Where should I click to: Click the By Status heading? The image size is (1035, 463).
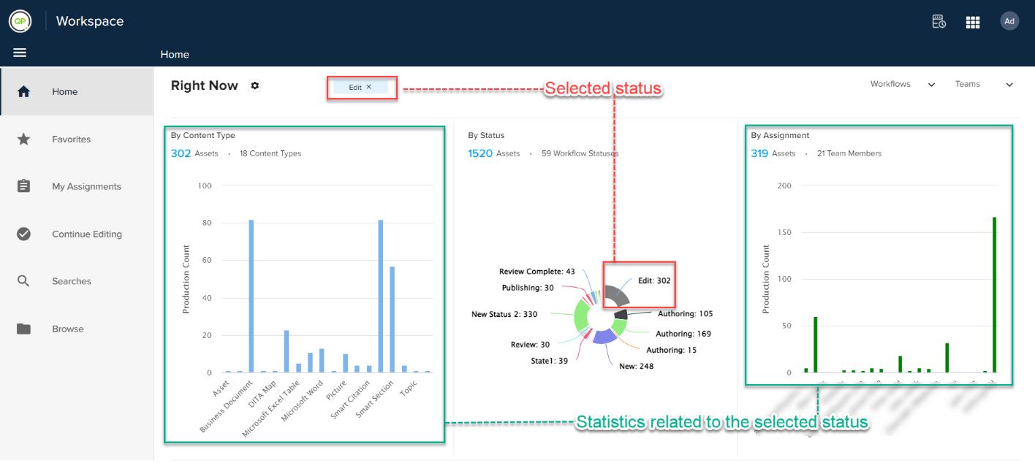[x=486, y=135]
